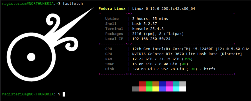Click the Packages label
This screenshot has width=251, height=101.
tap(114, 34)
